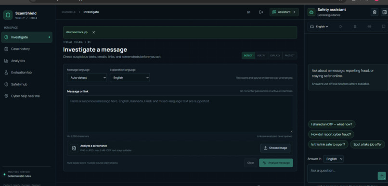
Task: Select 'Is this link safe to open?' suggestion
Action: coord(328,145)
